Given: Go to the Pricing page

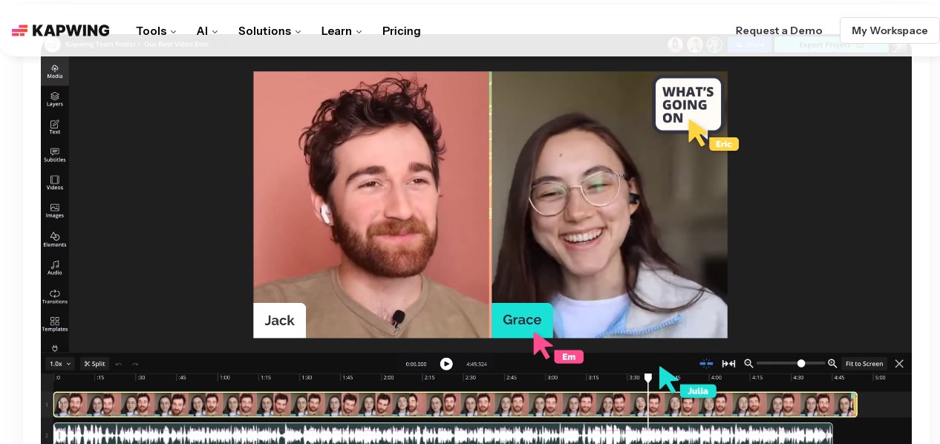Looking at the screenshot, I should [x=402, y=31].
